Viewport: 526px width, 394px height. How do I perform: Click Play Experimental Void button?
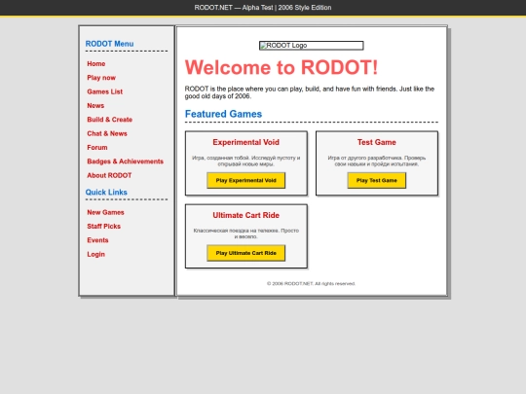(245, 181)
